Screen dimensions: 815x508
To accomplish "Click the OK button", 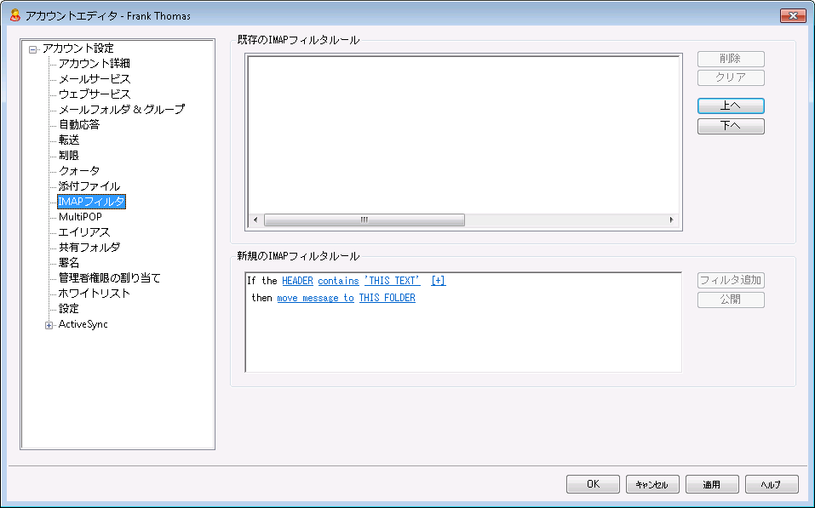I will [x=593, y=484].
